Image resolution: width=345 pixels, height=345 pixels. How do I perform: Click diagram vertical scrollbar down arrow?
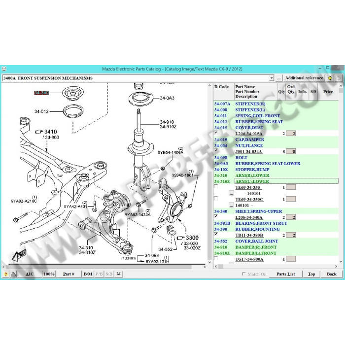pos(209,262)
